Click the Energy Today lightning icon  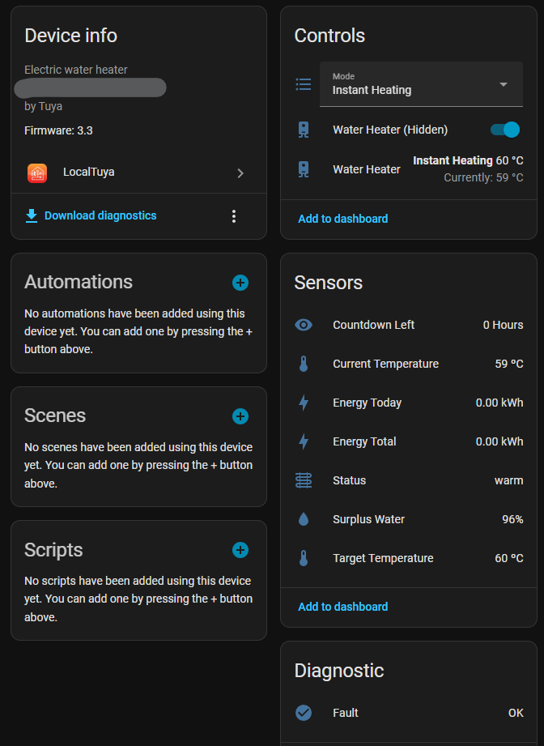(304, 403)
